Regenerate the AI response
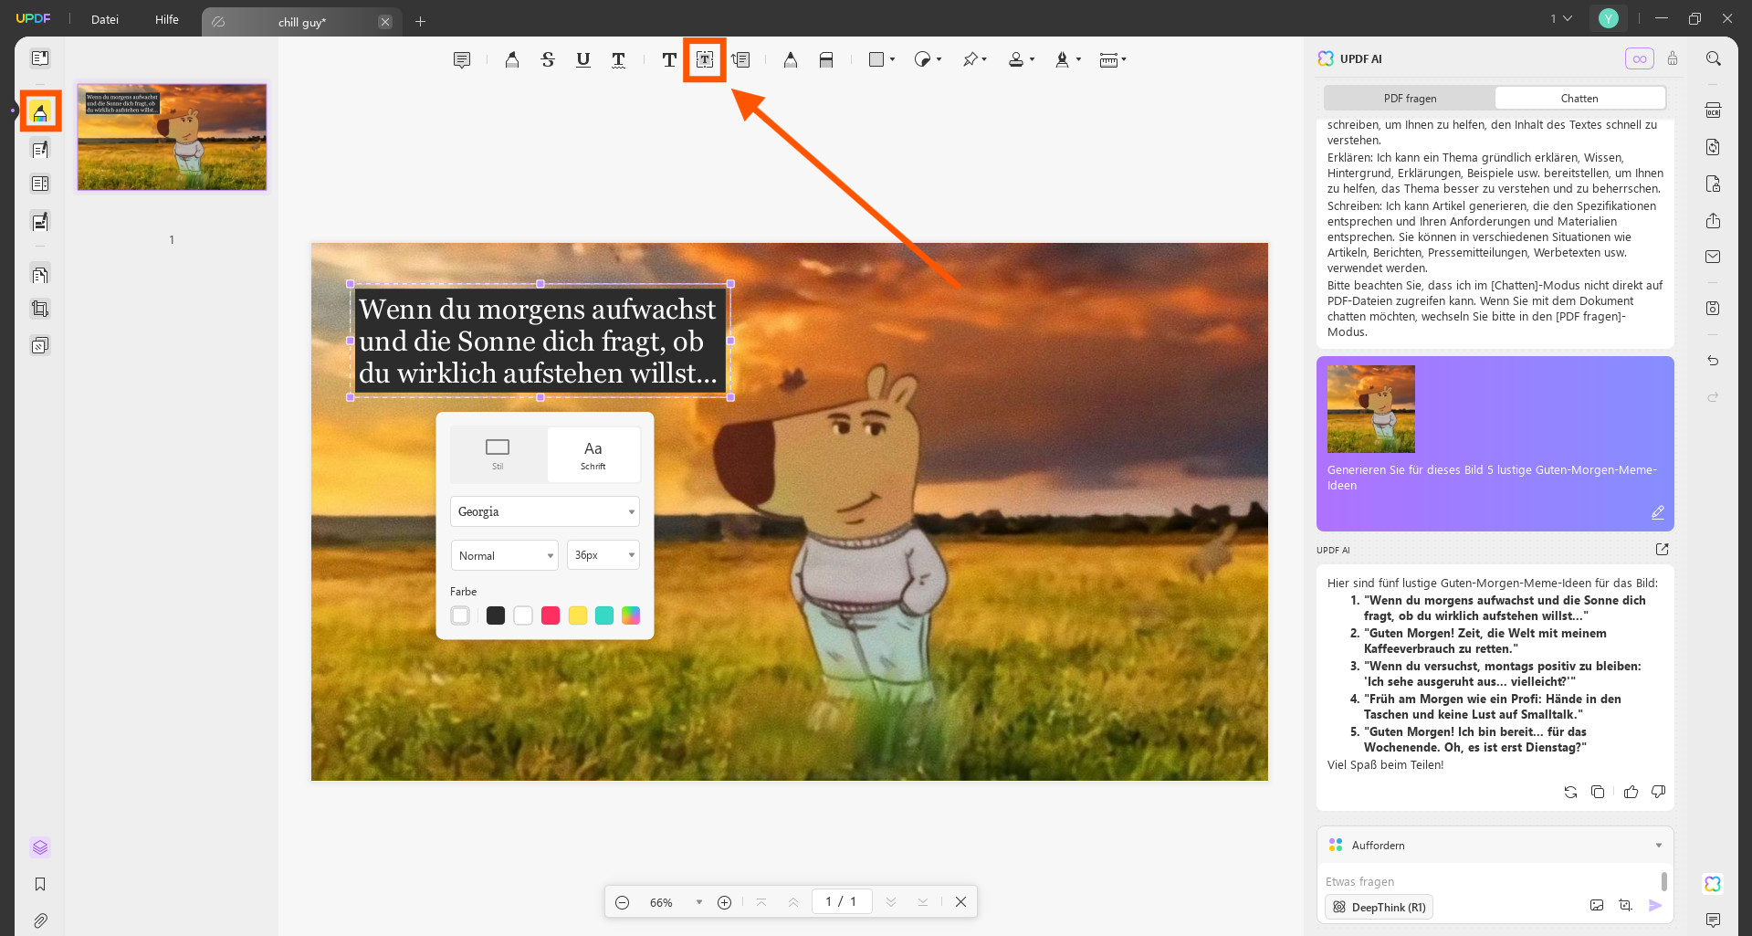 [1570, 792]
